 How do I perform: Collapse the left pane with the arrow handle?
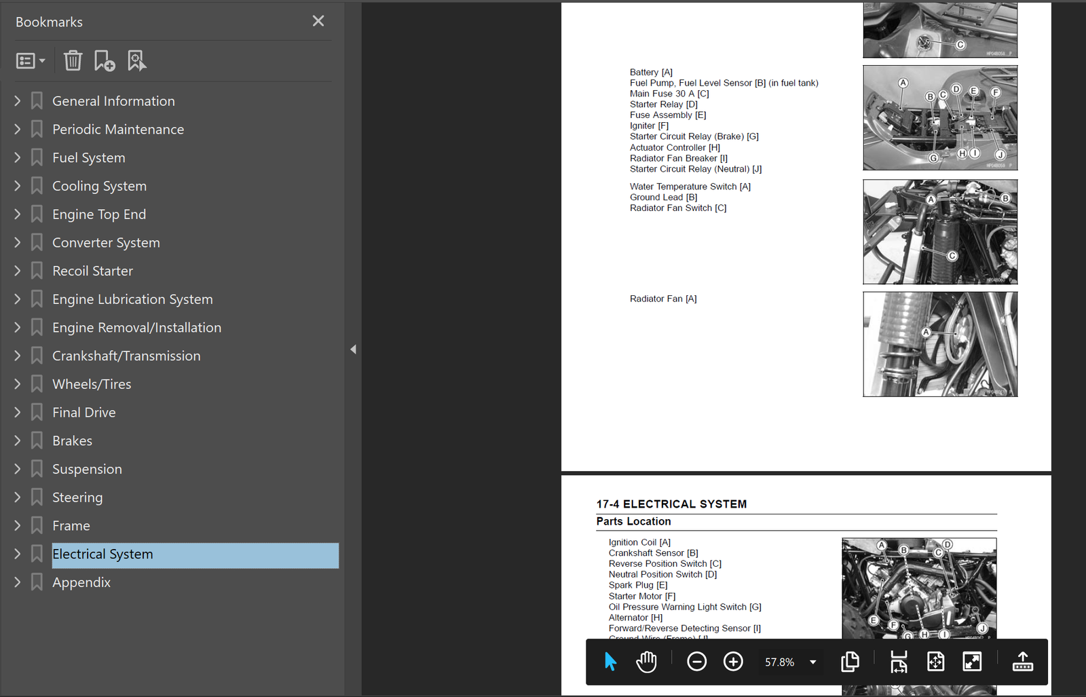353,350
